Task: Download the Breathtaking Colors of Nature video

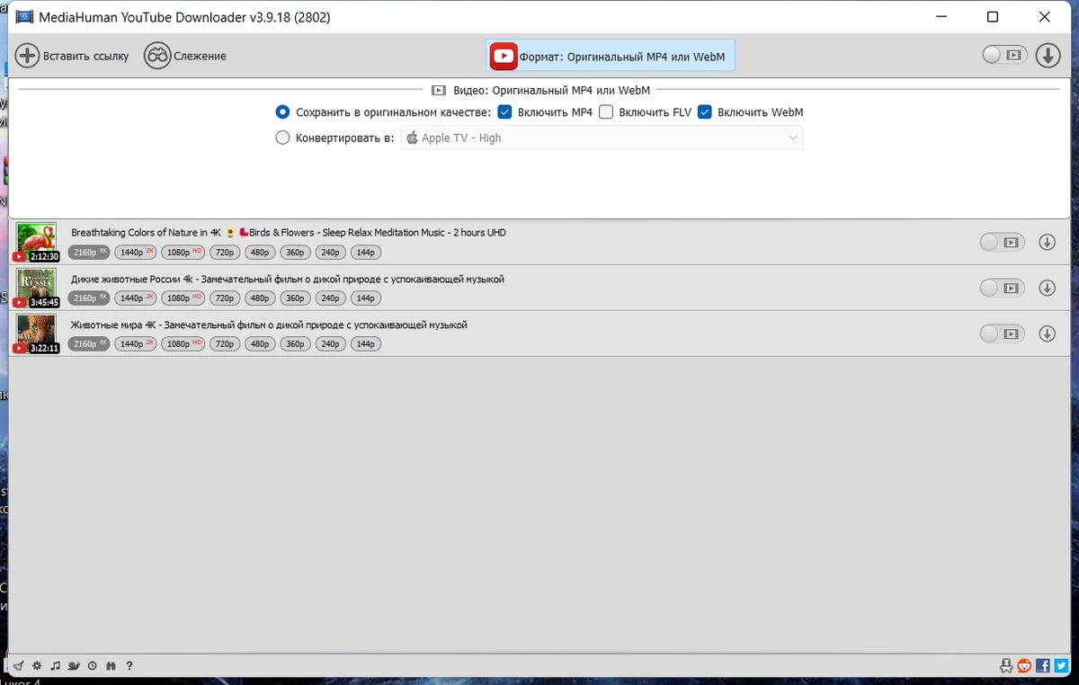Action: point(1047,242)
